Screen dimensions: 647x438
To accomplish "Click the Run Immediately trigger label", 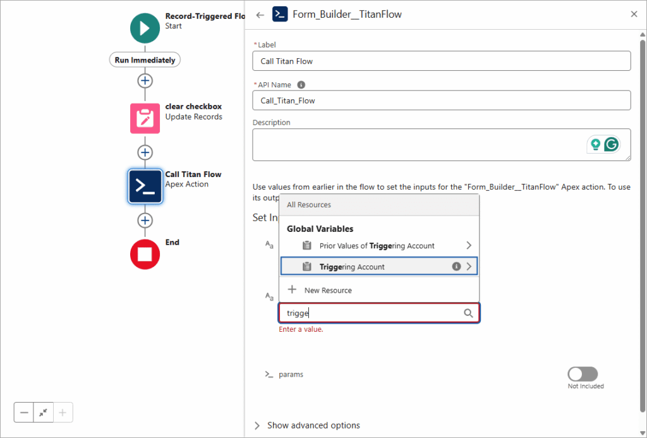I will (145, 59).
